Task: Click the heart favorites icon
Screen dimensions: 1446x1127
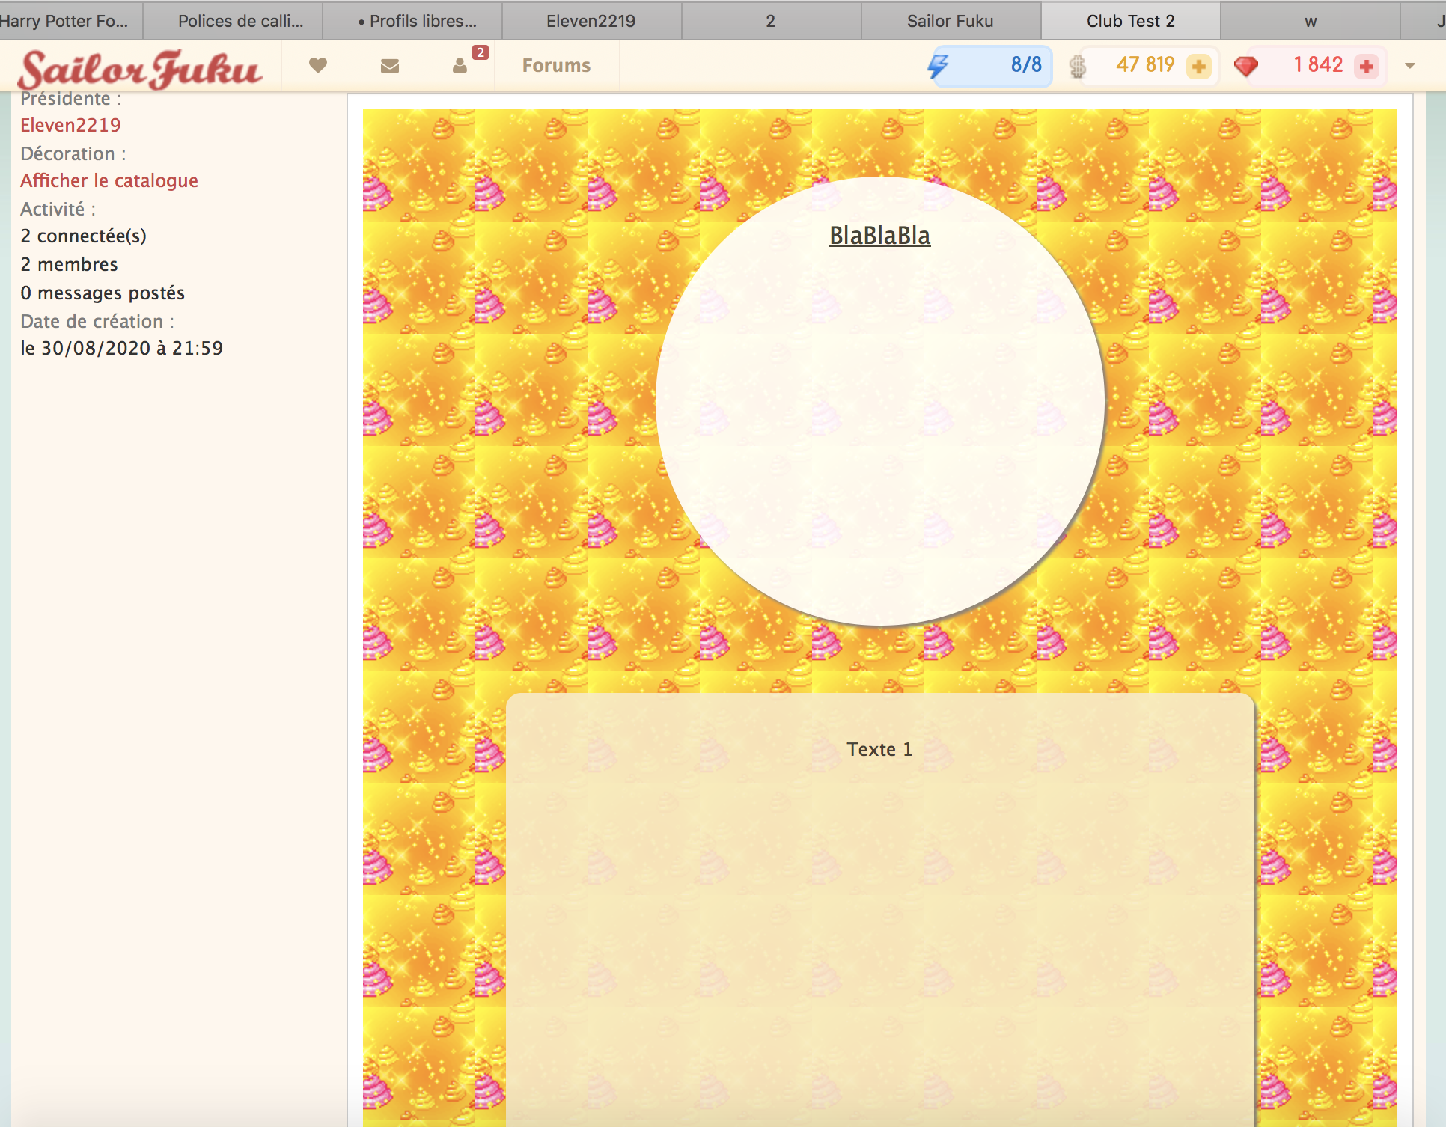Action: coord(318,66)
